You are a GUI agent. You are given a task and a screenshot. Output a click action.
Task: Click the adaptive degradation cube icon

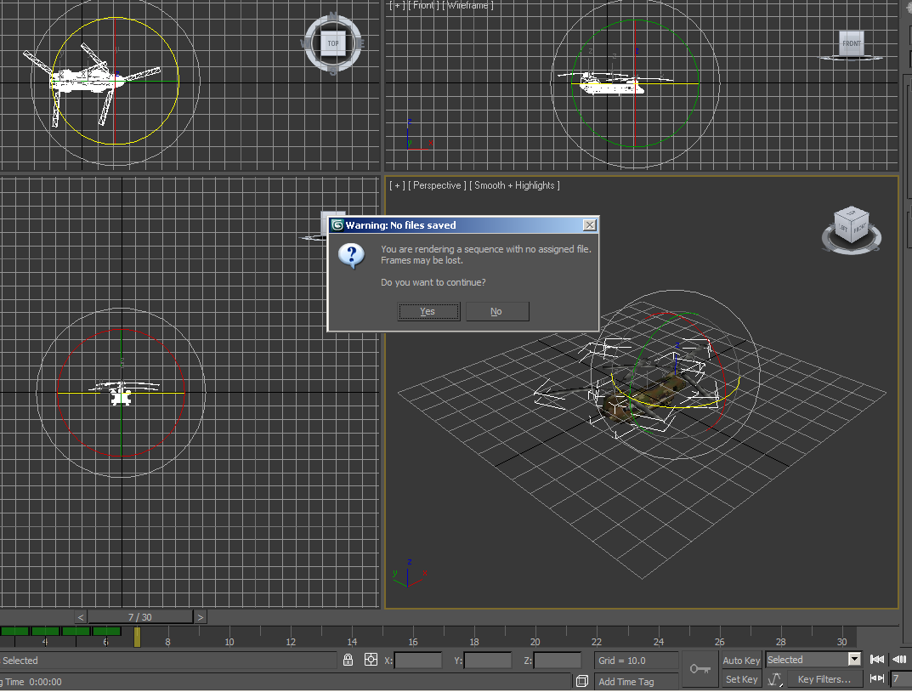[581, 682]
